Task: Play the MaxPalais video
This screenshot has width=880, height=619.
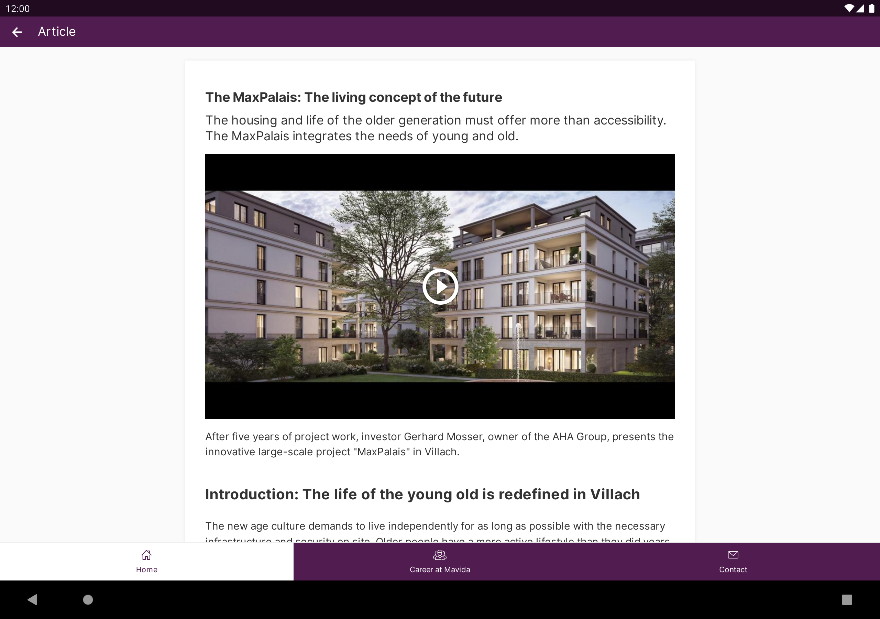Action: point(440,286)
